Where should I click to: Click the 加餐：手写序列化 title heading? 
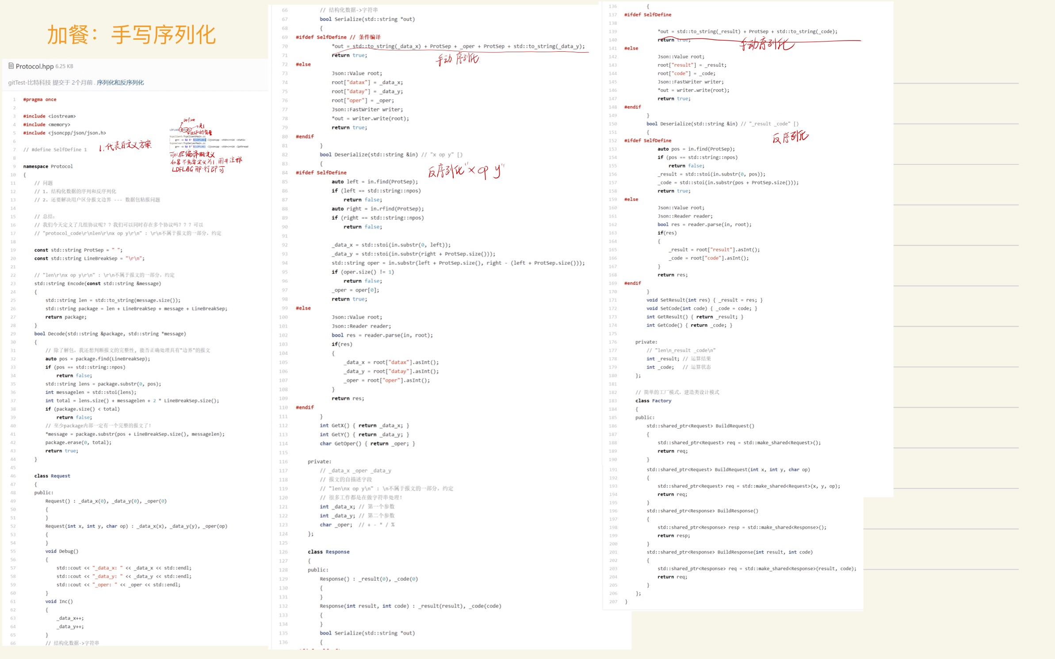pos(131,35)
